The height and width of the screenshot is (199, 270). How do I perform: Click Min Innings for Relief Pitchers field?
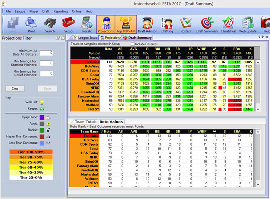tap(46, 73)
